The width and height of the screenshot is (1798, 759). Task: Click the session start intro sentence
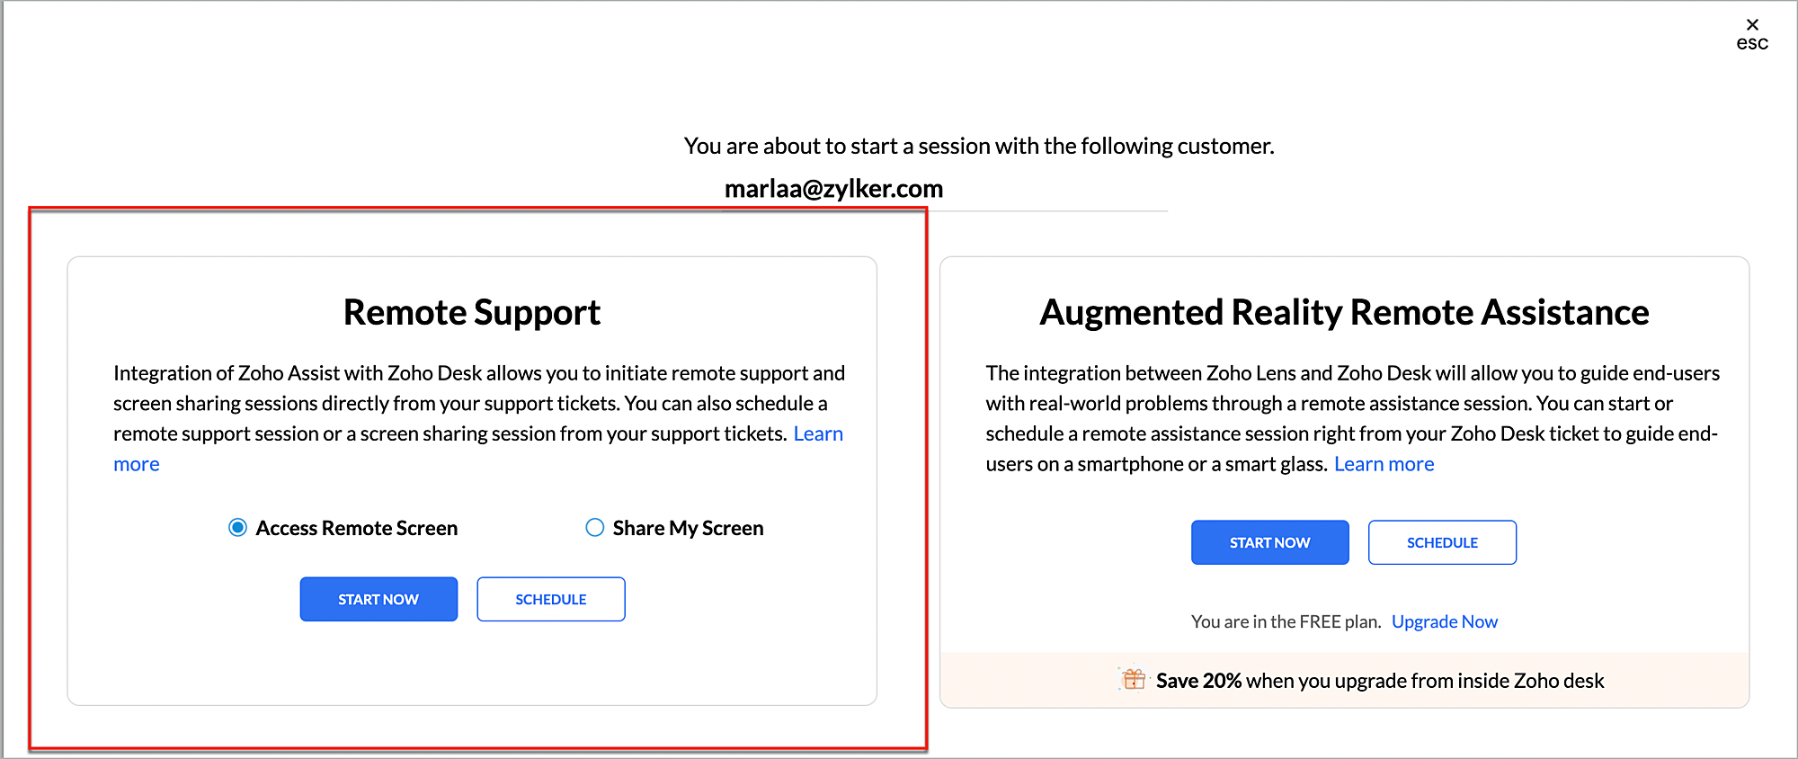[979, 146]
